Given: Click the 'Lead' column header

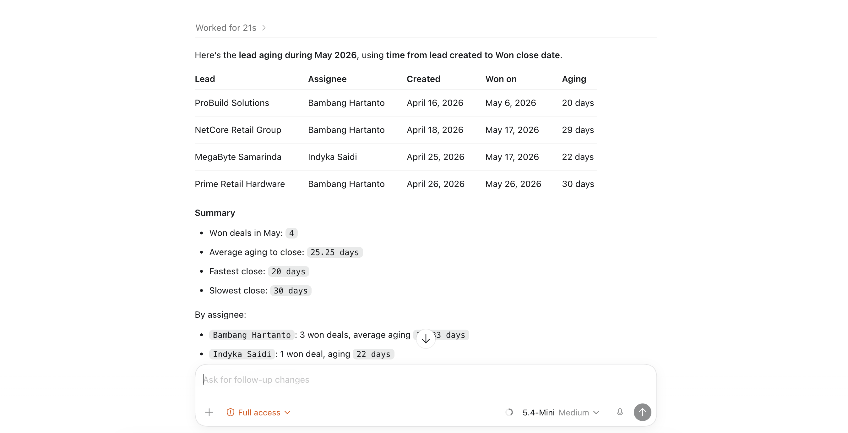Looking at the screenshot, I should (205, 79).
